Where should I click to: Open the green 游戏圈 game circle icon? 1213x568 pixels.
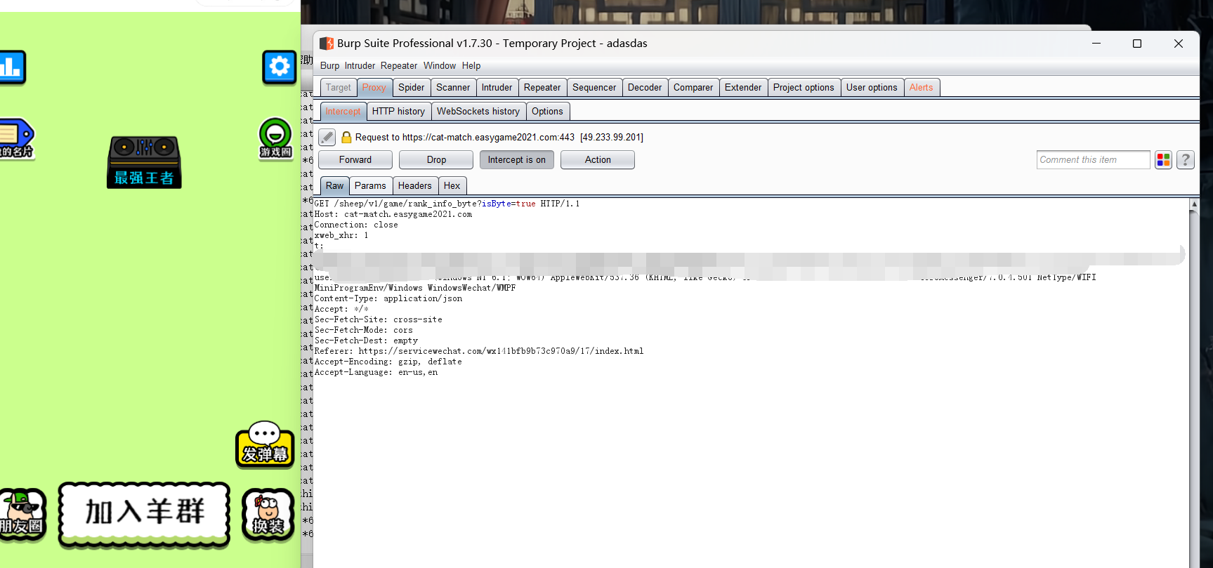pyautogui.click(x=275, y=138)
